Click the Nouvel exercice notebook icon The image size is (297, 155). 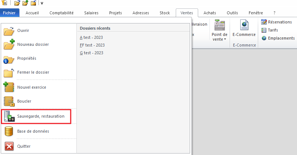coord(9,87)
